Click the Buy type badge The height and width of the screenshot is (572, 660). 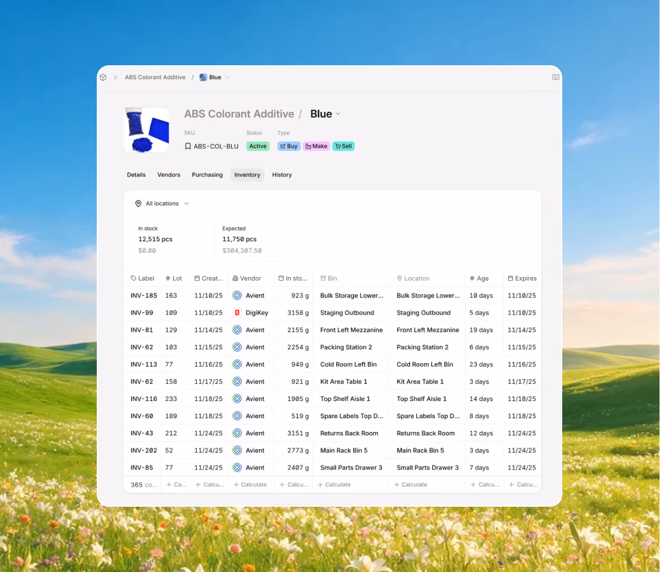click(x=289, y=146)
